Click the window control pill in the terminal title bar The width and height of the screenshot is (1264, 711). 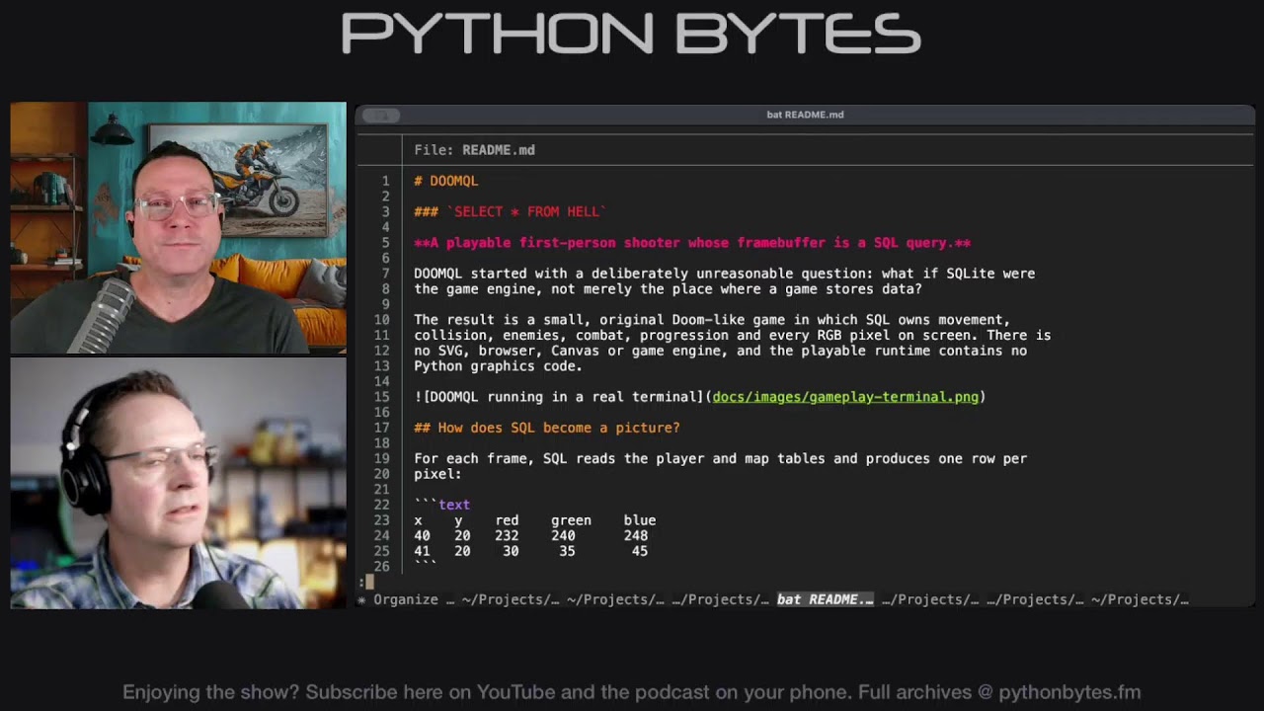pos(380,116)
